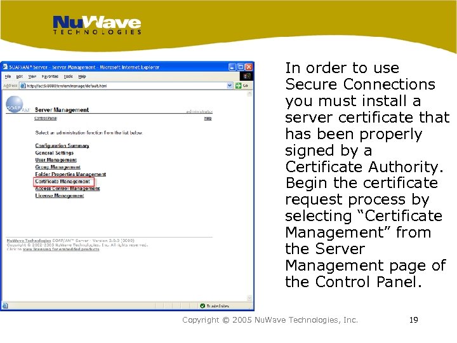Click the Server Management heading
Image resolution: width=457 pixels, height=343 pixels.
(62, 110)
